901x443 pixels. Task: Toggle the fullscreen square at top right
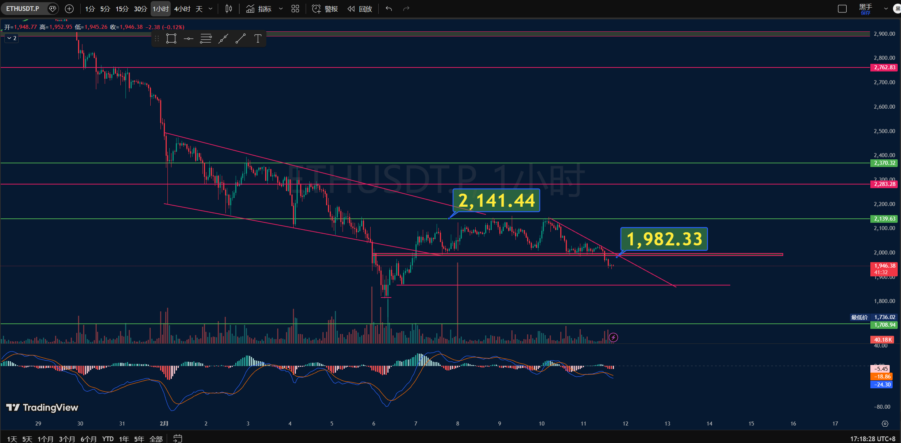pos(842,9)
